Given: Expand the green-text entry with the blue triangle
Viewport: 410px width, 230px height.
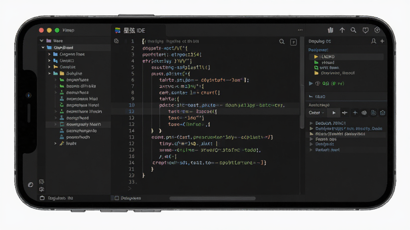Looking at the screenshot, I should 311,83.
